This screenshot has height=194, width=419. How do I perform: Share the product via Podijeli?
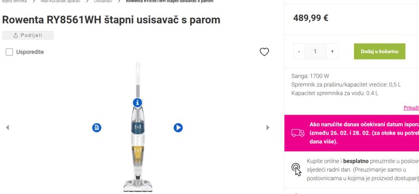[28, 35]
